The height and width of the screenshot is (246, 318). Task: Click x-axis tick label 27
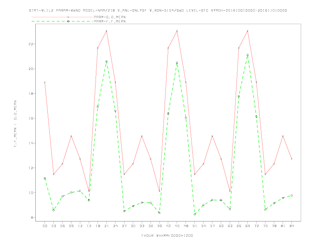[x=124, y=226]
